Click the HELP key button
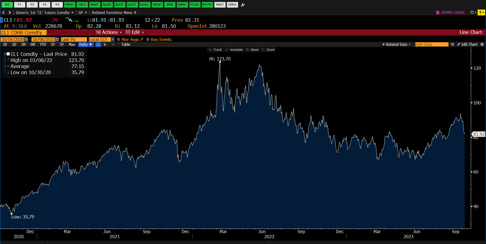The image size is (486, 244). coord(82,5)
